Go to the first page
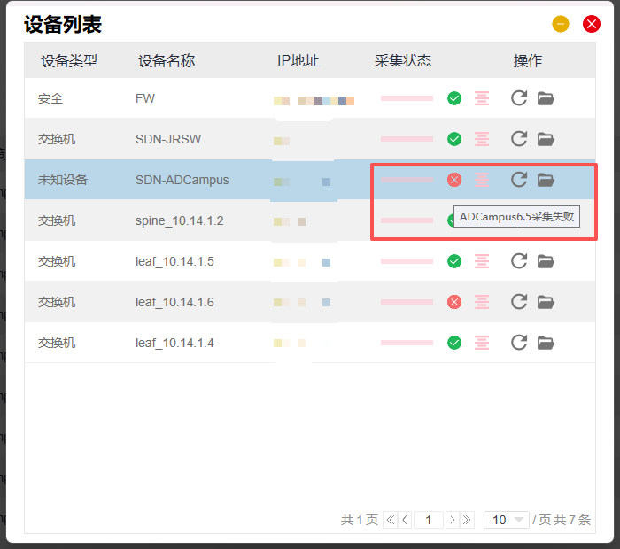This screenshot has width=620, height=549. click(x=390, y=520)
